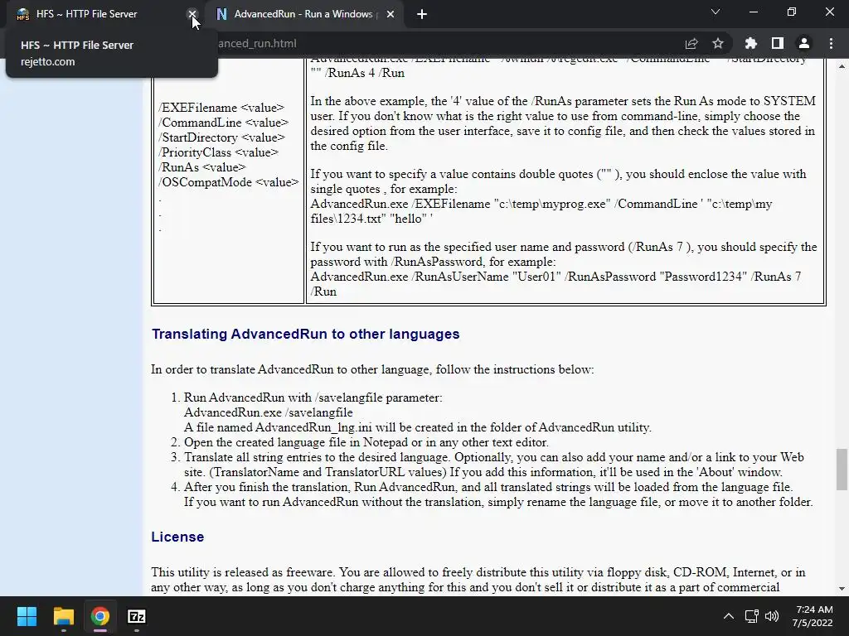The height and width of the screenshot is (636, 849).
Task: Click the 'Translating AdvancedRun to other languages' heading
Action: pos(305,334)
